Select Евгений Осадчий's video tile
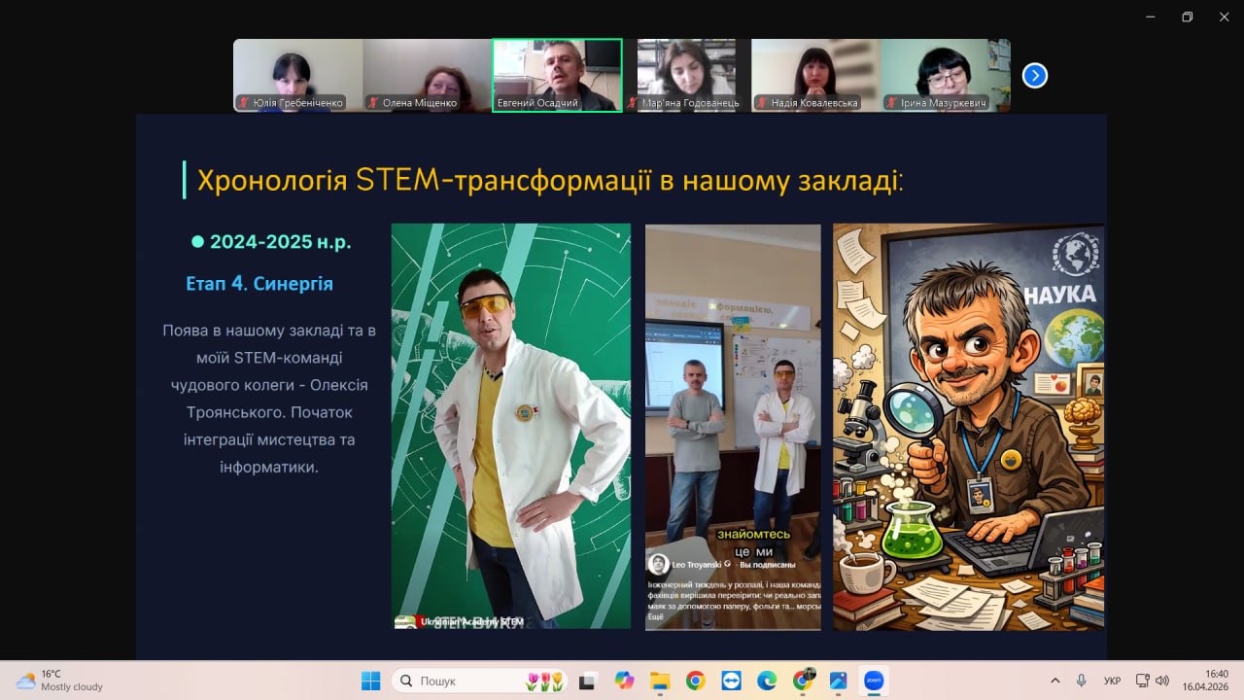Screen dimensions: 1244x700 click(557, 75)
